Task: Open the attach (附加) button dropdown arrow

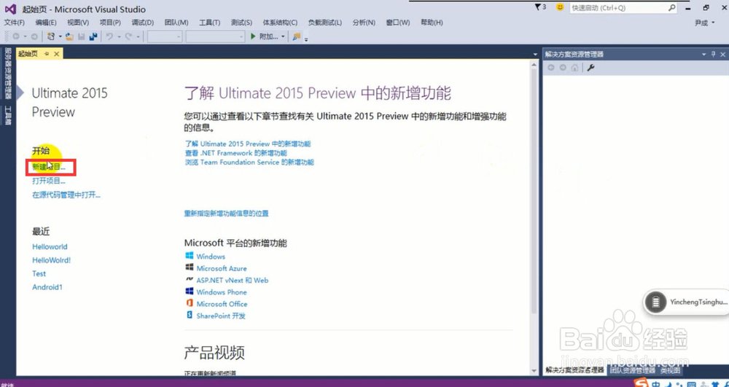Action: [x=283, y=36]
